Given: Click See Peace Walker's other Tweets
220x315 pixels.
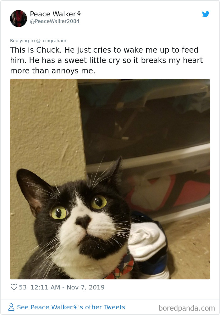Looking at the screenshot, I should pos(71,307).
